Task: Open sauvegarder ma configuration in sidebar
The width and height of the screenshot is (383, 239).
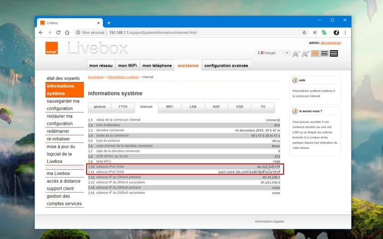Action: click(64, 105)
